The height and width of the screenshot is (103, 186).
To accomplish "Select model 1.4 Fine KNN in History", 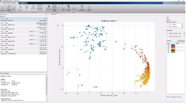I will [x=24, y=32].
